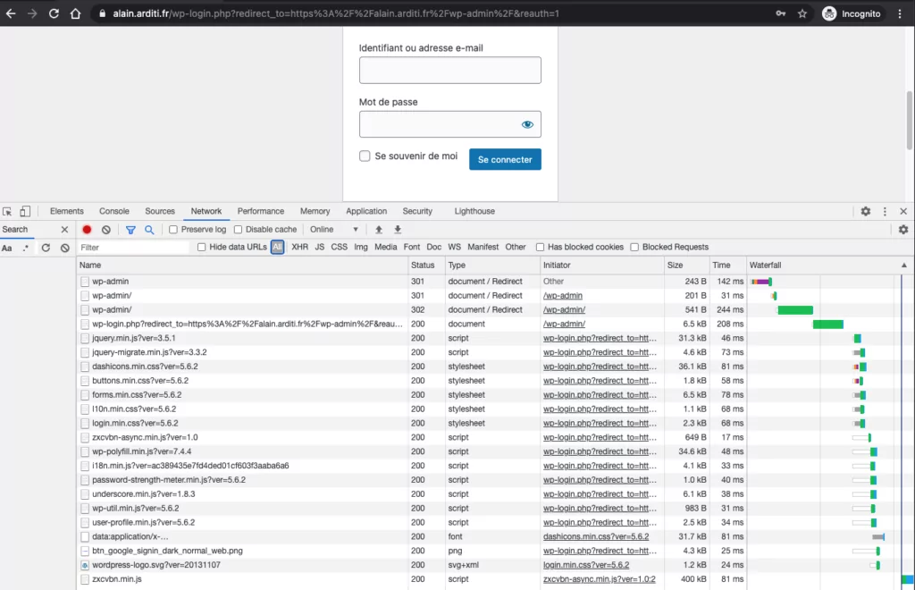Viewport: 915px width, 590px height.
Task: Click the Waterfall column sort arrow
Action: [x=902, y=265]
